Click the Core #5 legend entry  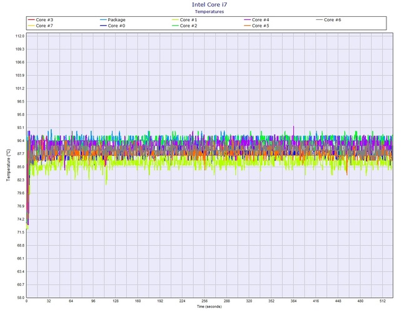256,26
